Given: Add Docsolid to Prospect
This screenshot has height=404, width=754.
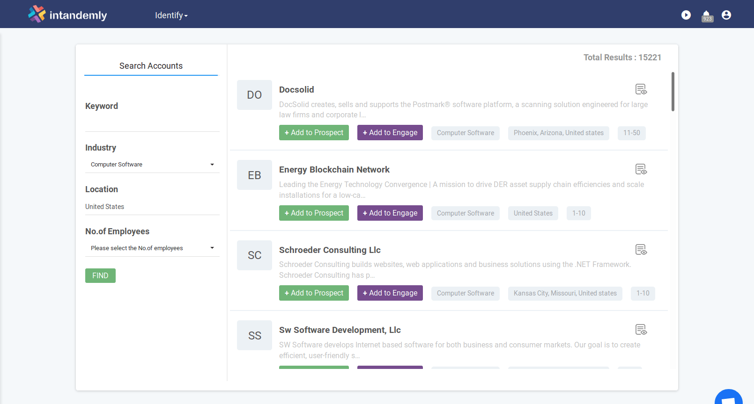Looking at the screenshot, I should pos(314,133).
